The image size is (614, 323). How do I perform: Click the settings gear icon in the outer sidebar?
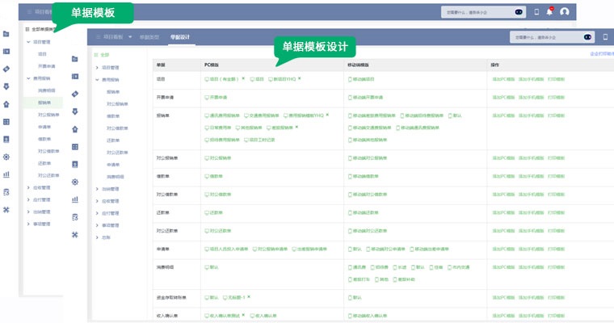(x=6, y=157)
